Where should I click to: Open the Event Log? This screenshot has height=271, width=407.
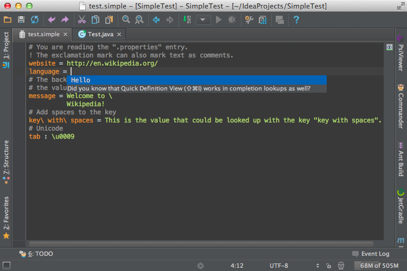pyautogui.click(x=371, y=254)
